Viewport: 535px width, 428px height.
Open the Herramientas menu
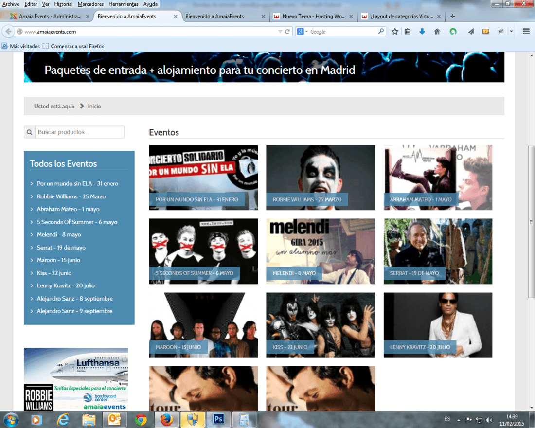coord(123,4)
